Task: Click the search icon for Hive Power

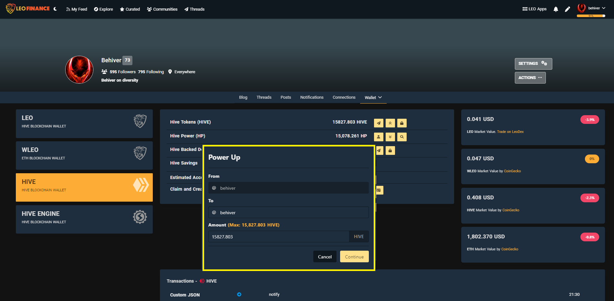Action: click(x=402, y=137)
